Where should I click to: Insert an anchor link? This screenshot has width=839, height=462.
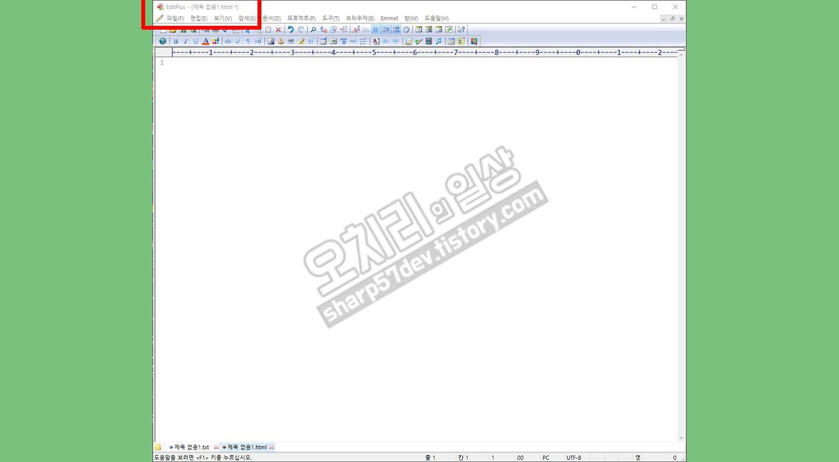281,41
